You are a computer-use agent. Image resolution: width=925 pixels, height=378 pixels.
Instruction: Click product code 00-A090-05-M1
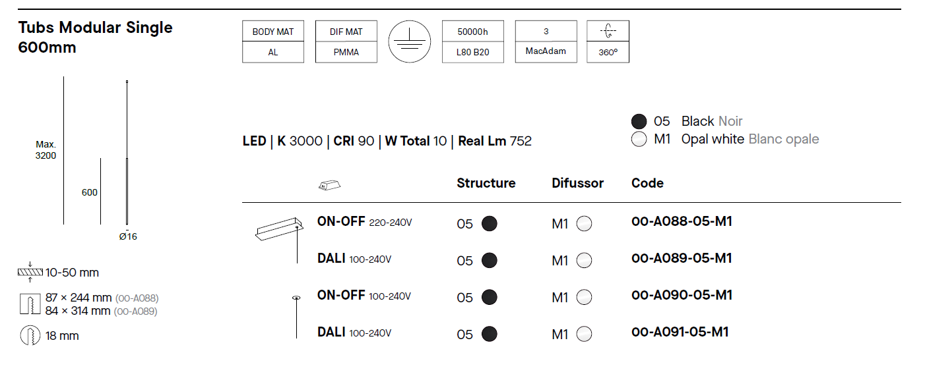click(682, 295)
